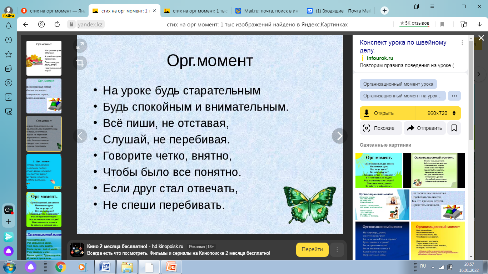Open image size dropdown 960×720
Screen dimensions: 488x274
(438, 113)
